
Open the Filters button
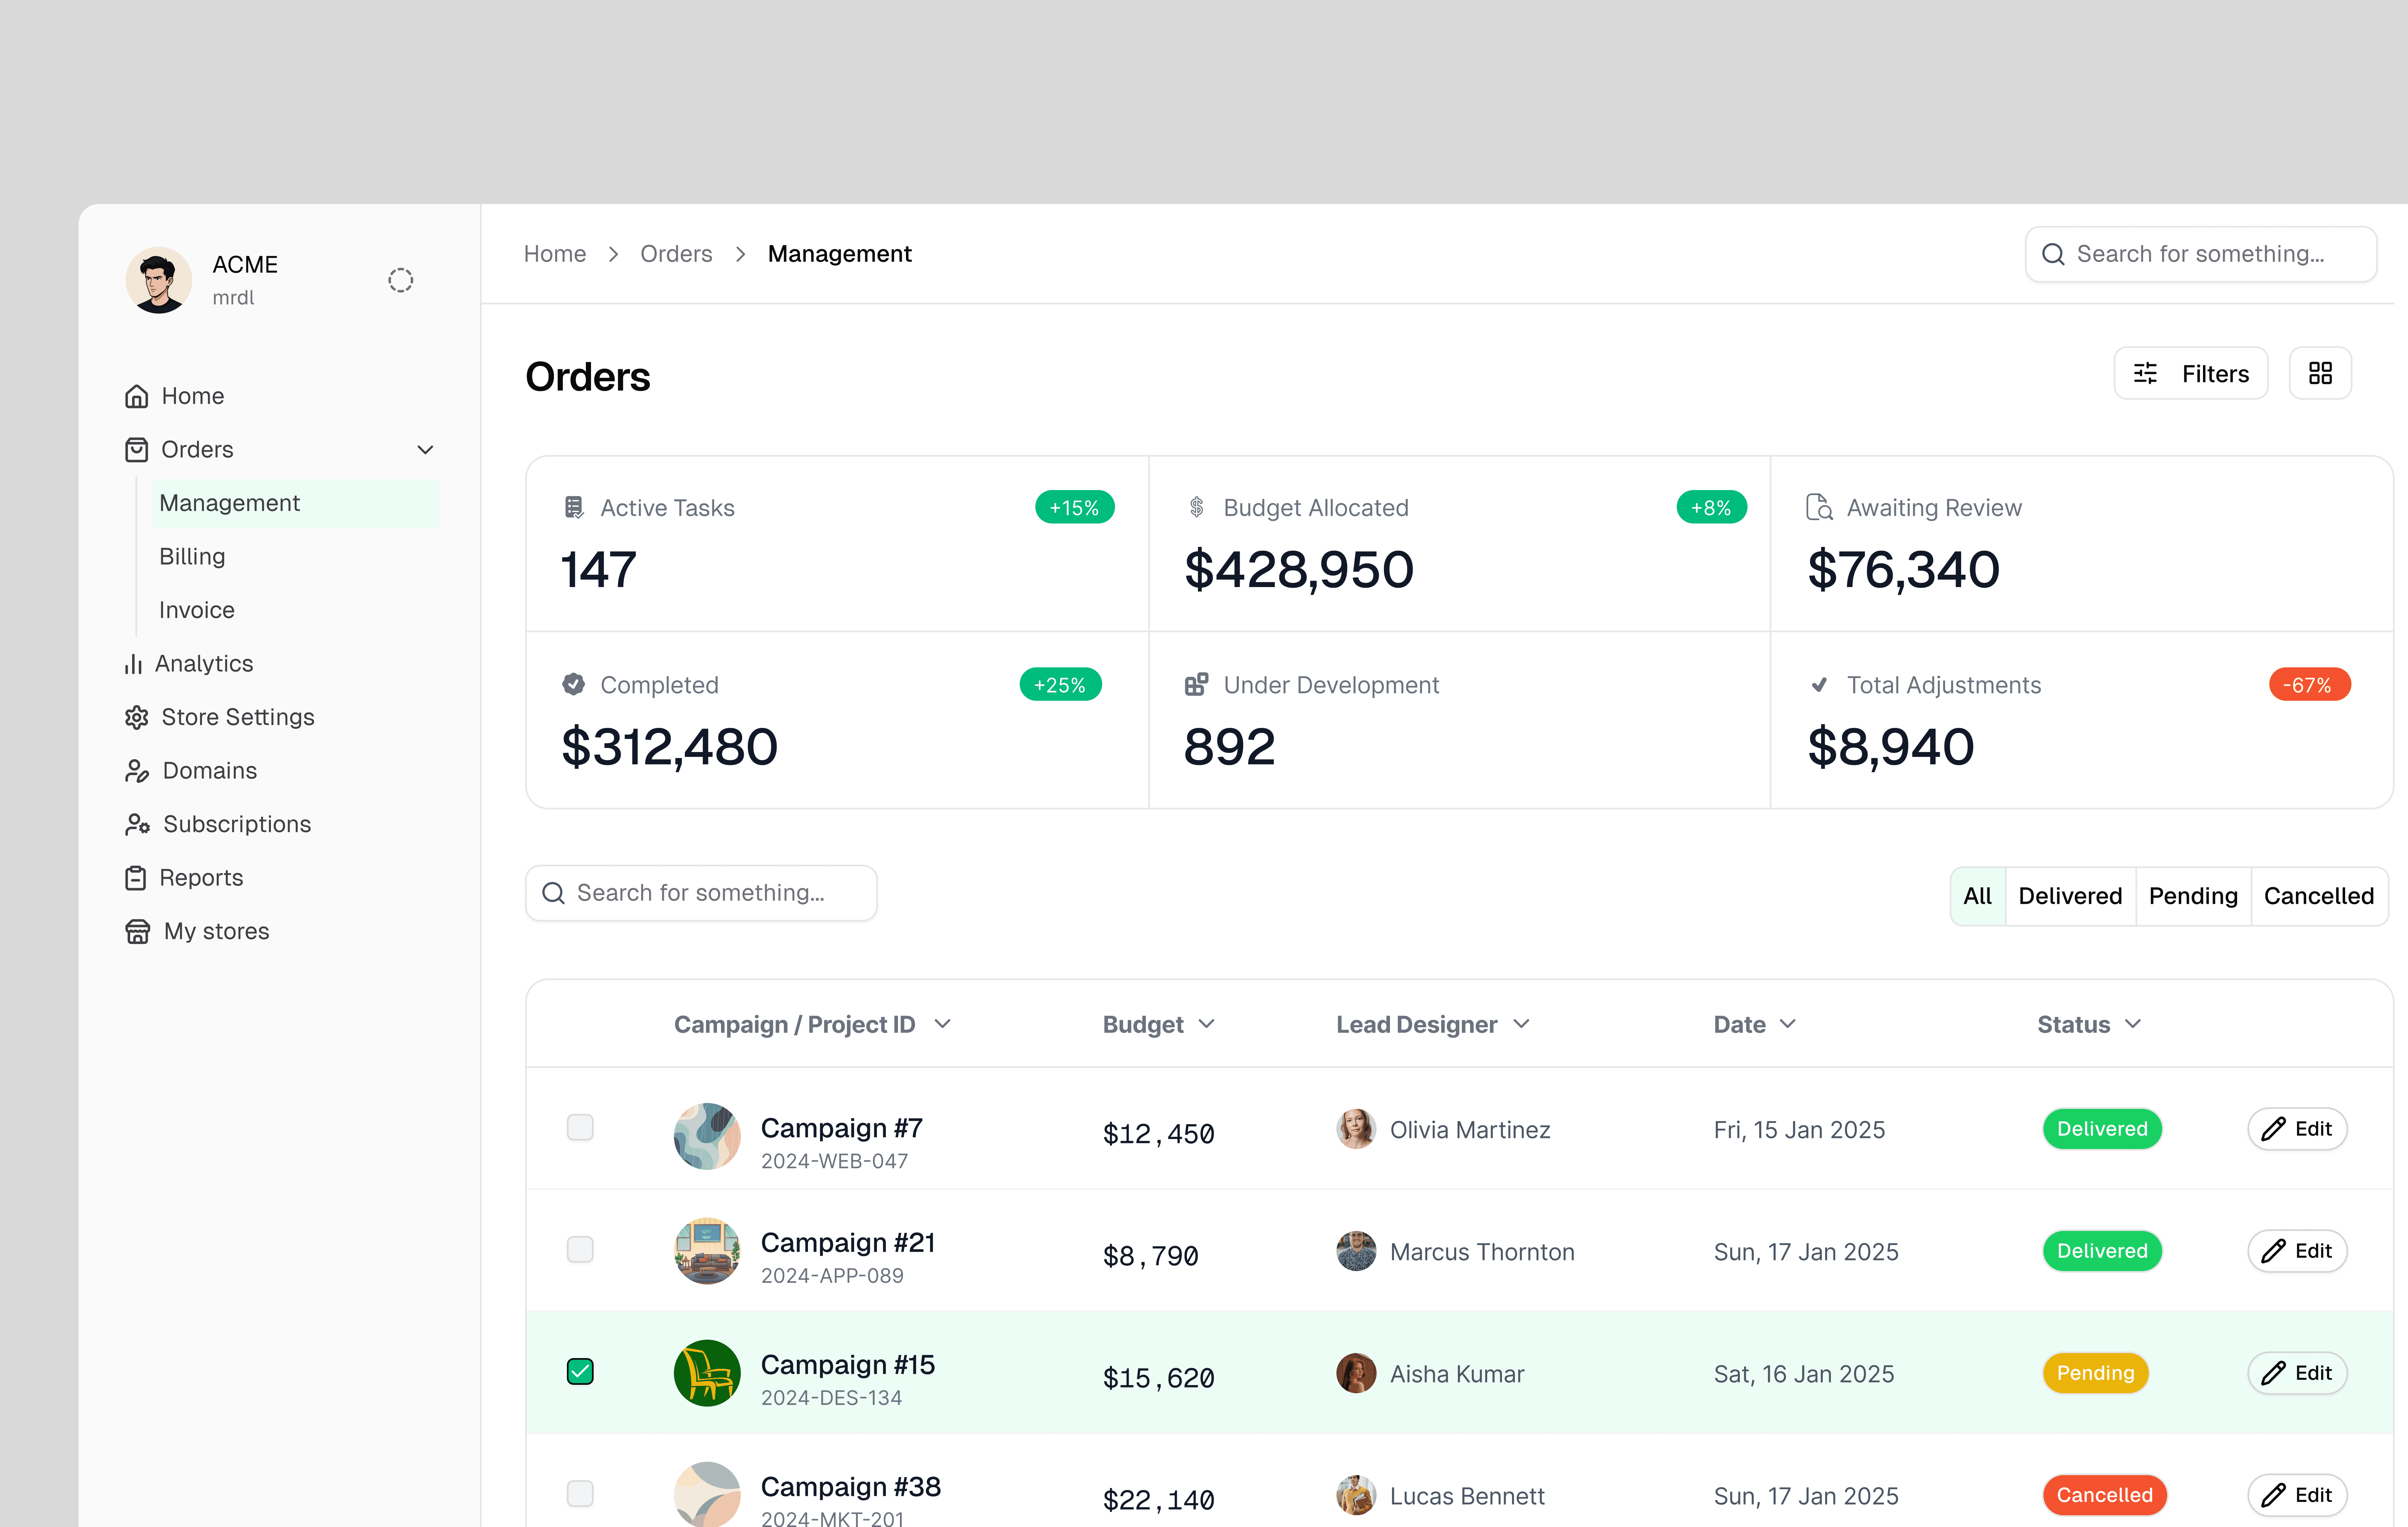[2191, 373]
